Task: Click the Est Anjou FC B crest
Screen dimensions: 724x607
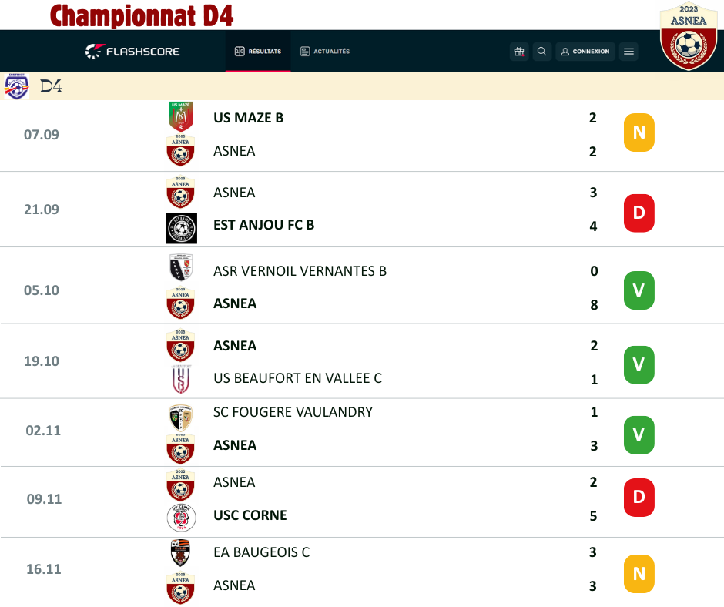Action: (181, 228)
